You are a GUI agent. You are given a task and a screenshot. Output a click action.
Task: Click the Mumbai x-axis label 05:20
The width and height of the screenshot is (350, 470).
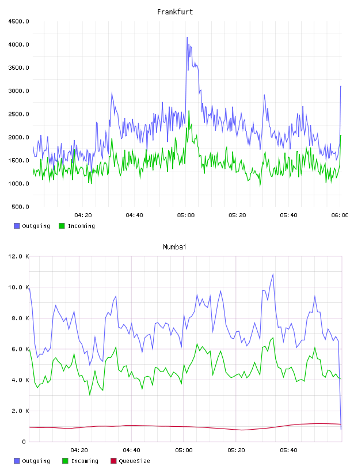click(236, 450)
